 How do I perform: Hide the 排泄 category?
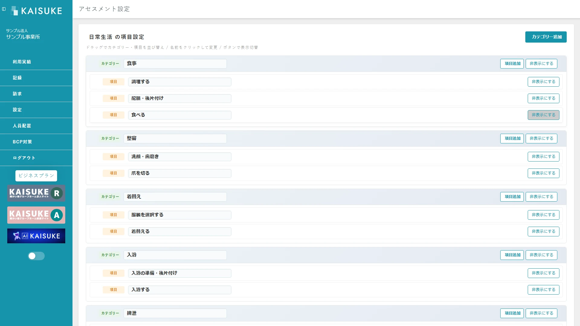541,313
